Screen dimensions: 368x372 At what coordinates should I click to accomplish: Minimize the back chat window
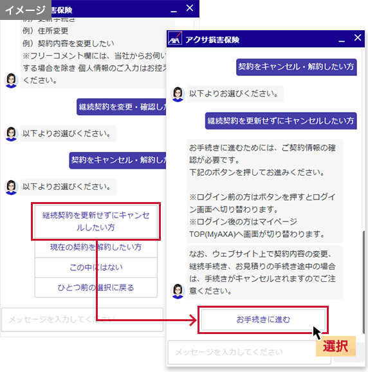(174, 11)
